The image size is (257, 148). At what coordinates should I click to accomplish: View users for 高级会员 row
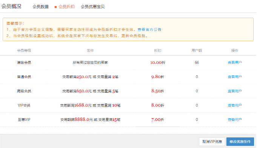coord(235,91)
